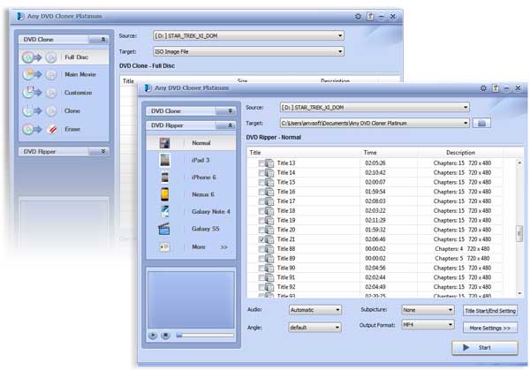Open help icon in back window title bar
Viewport: 530px width, 371px height.
pos(370,16)
